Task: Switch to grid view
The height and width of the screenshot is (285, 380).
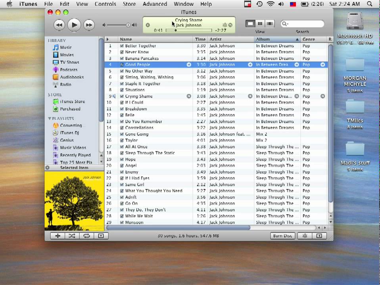Action: tap(260, 23)
